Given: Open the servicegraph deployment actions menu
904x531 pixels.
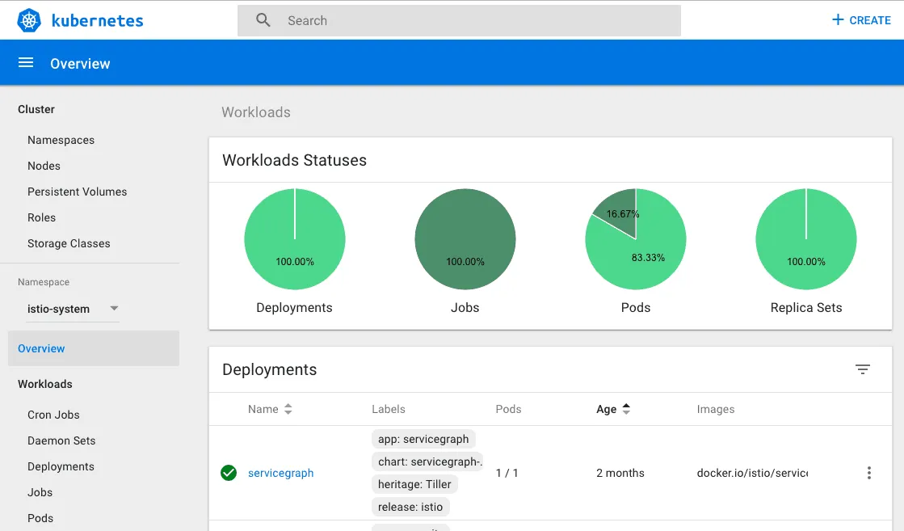Looking at the screenshot, I should 869,473.
